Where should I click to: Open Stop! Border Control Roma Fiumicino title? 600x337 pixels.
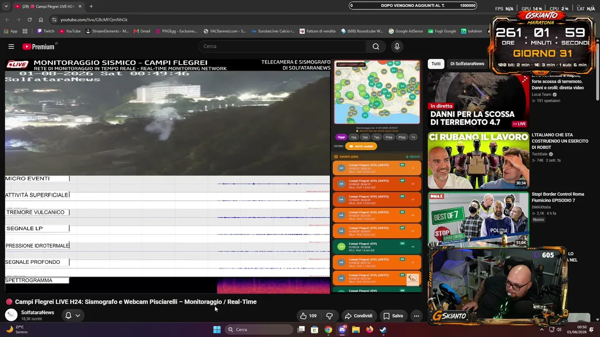point(558,197)
